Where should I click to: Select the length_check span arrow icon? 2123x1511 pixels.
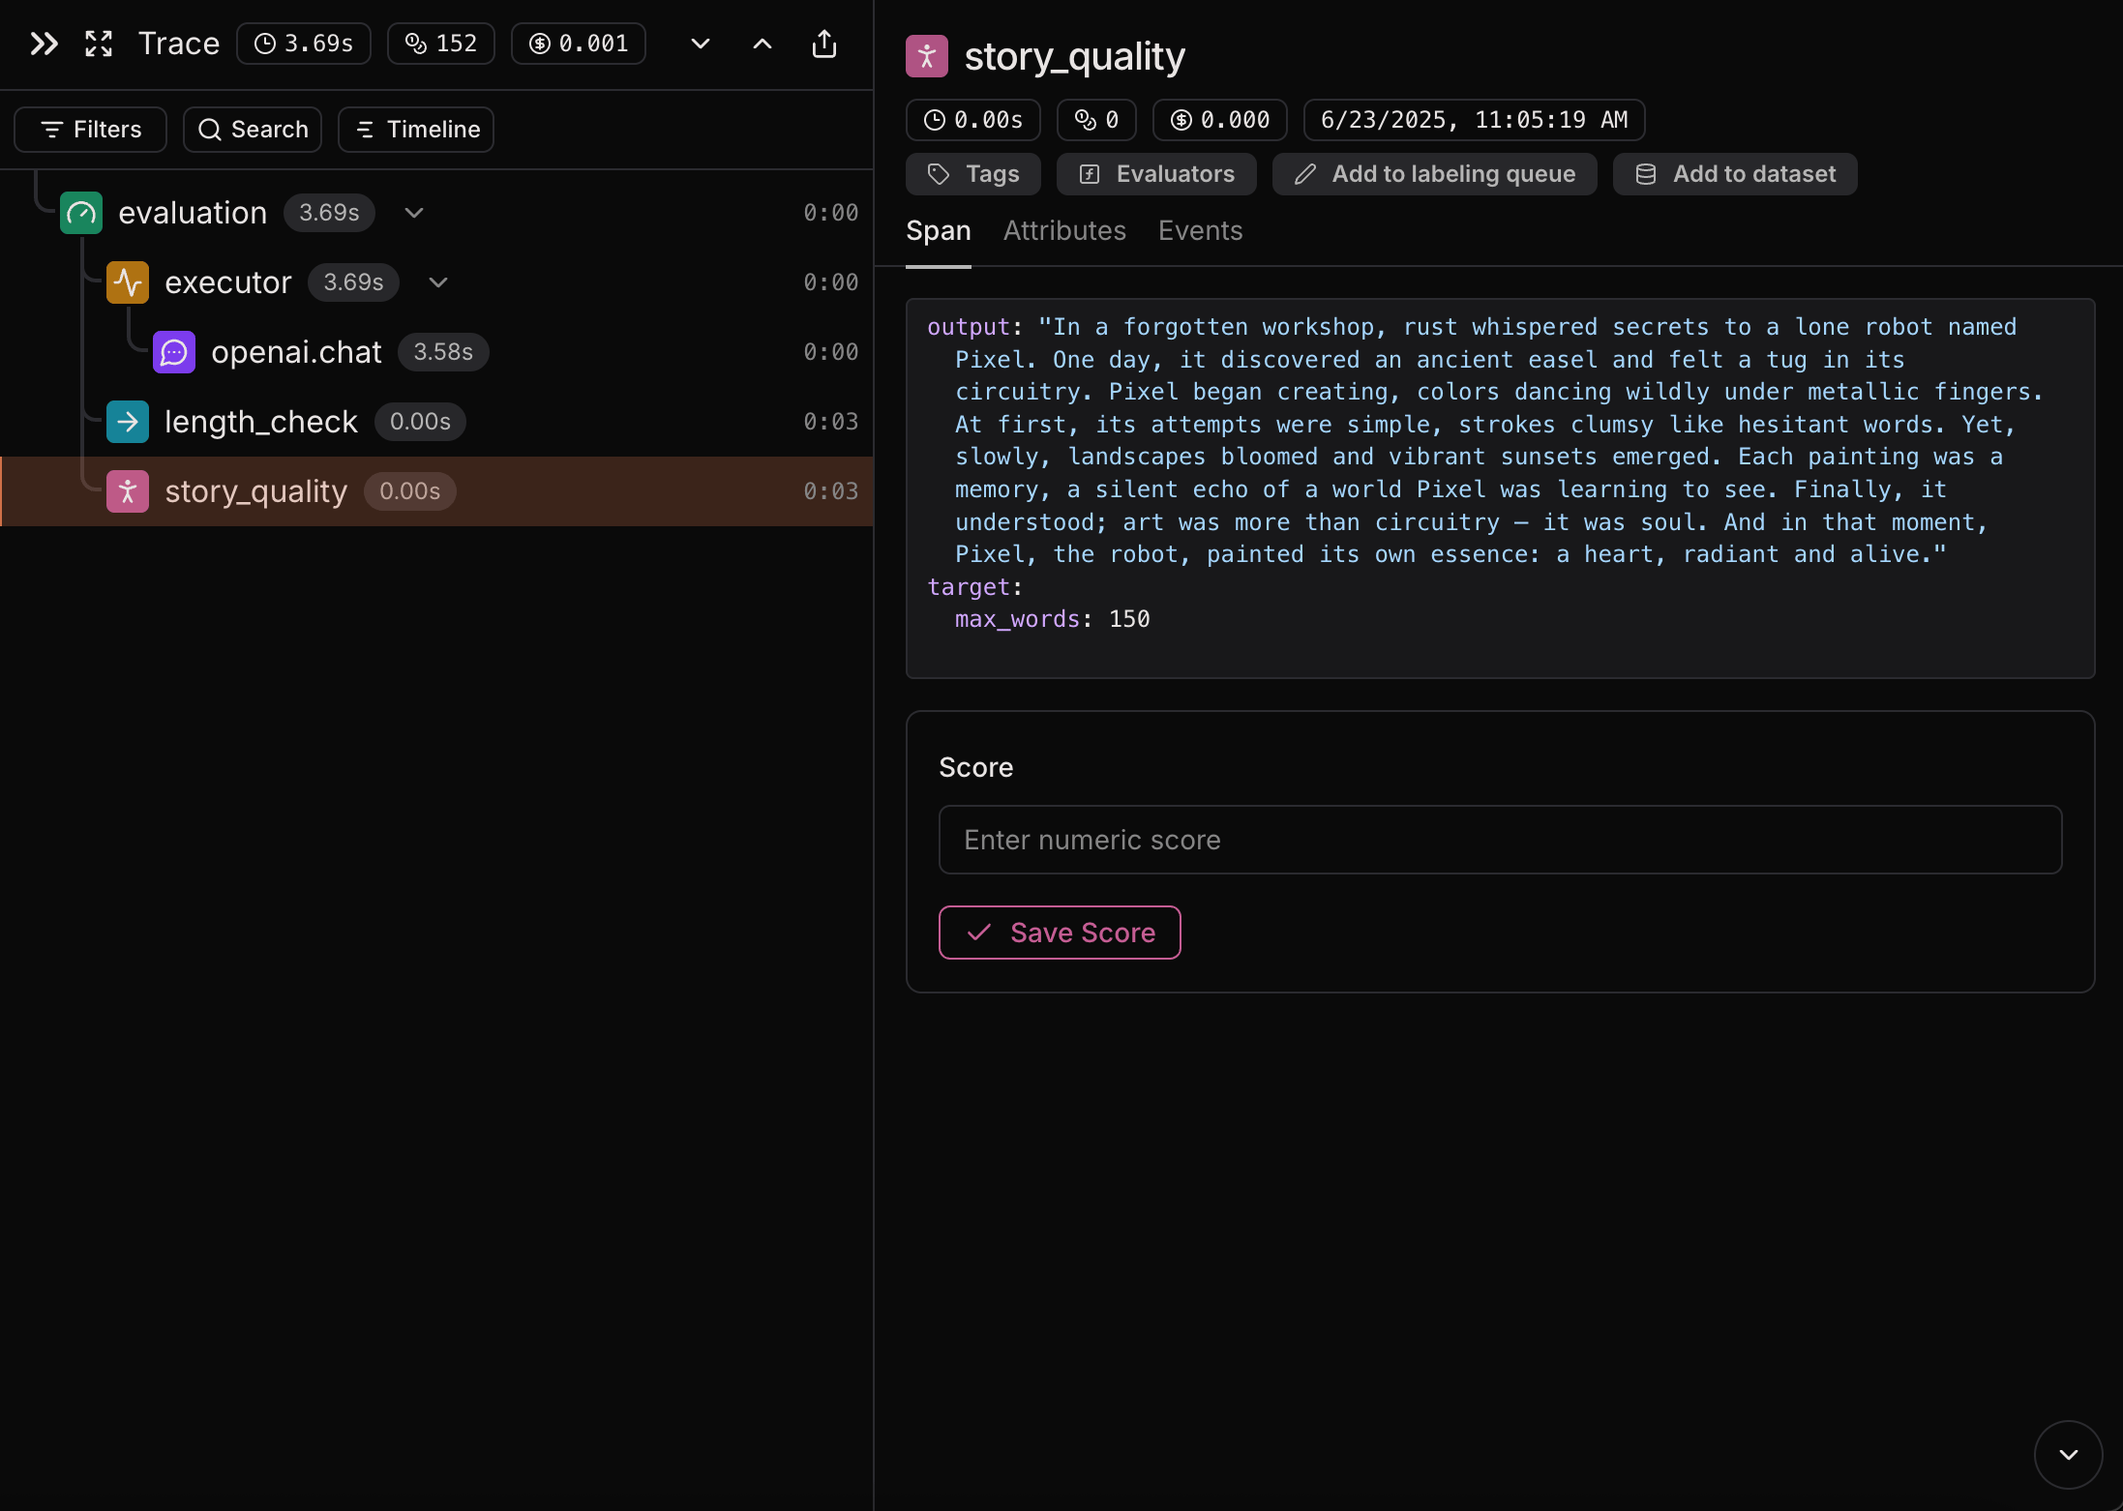[128, 422]
